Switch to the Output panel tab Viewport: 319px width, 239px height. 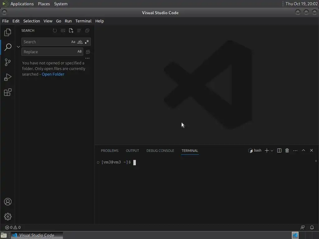pyautogui.click(x=132, y=151)
